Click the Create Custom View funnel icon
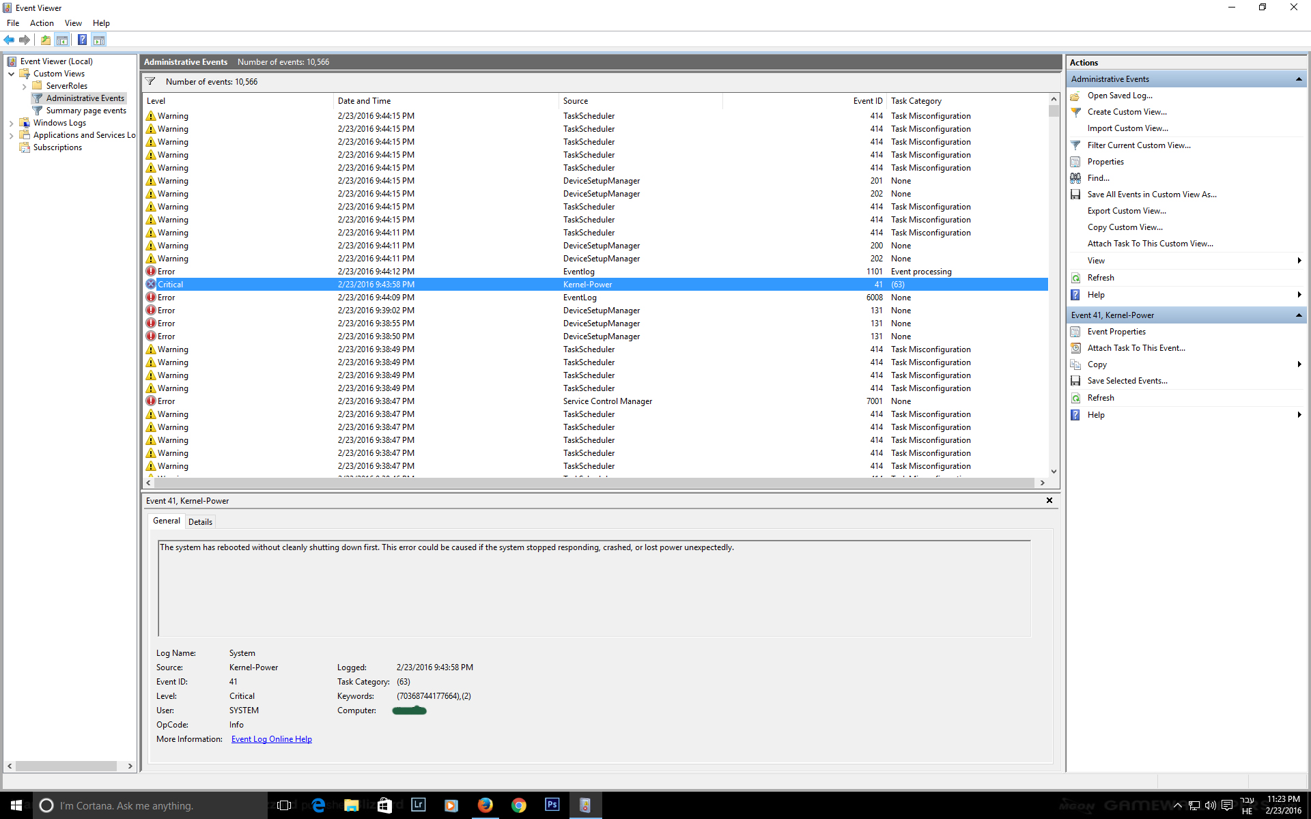 [x=1075, y=112]
